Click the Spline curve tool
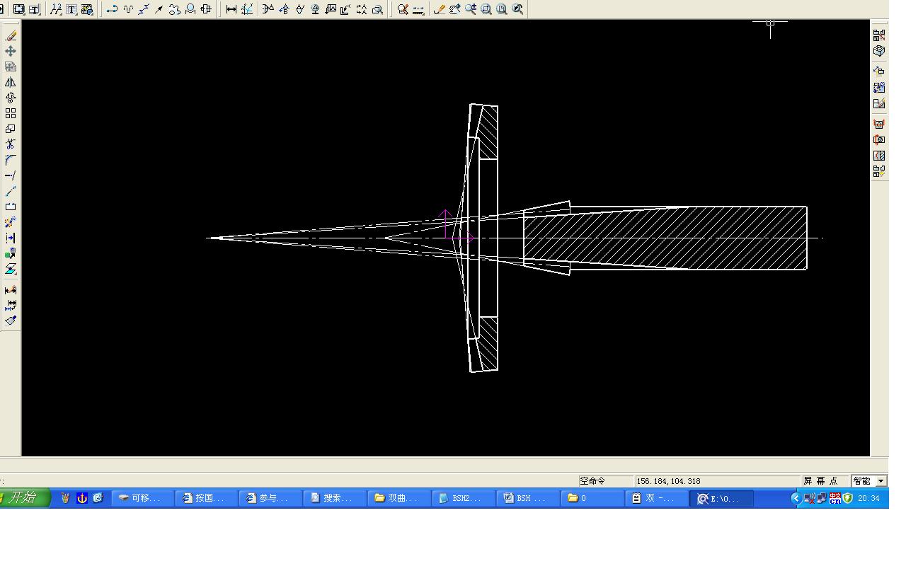The width and height of the screenshot is (906, 566). [128, 9]
